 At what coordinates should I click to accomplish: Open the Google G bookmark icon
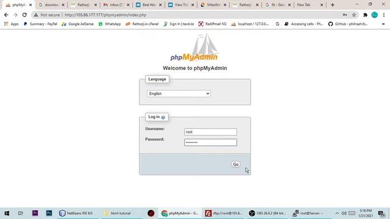tap(277, 24)
